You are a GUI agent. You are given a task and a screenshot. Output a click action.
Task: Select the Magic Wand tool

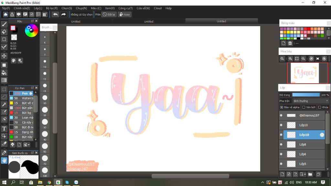(4, 104)
